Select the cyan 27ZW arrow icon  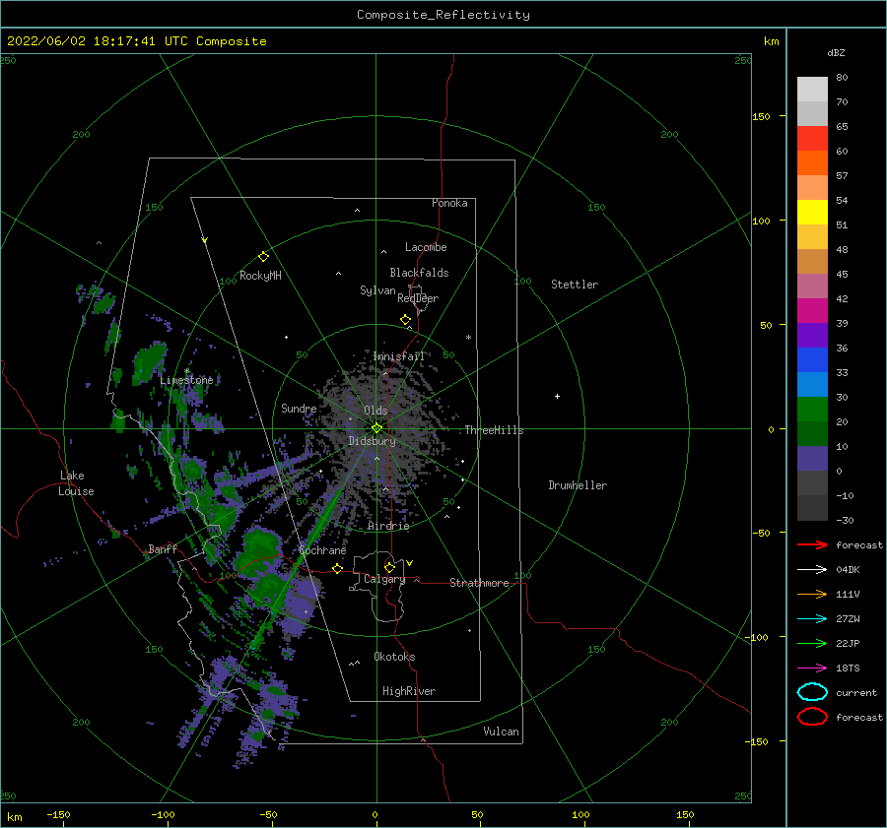pyautogui.click(x=812, y=619)
